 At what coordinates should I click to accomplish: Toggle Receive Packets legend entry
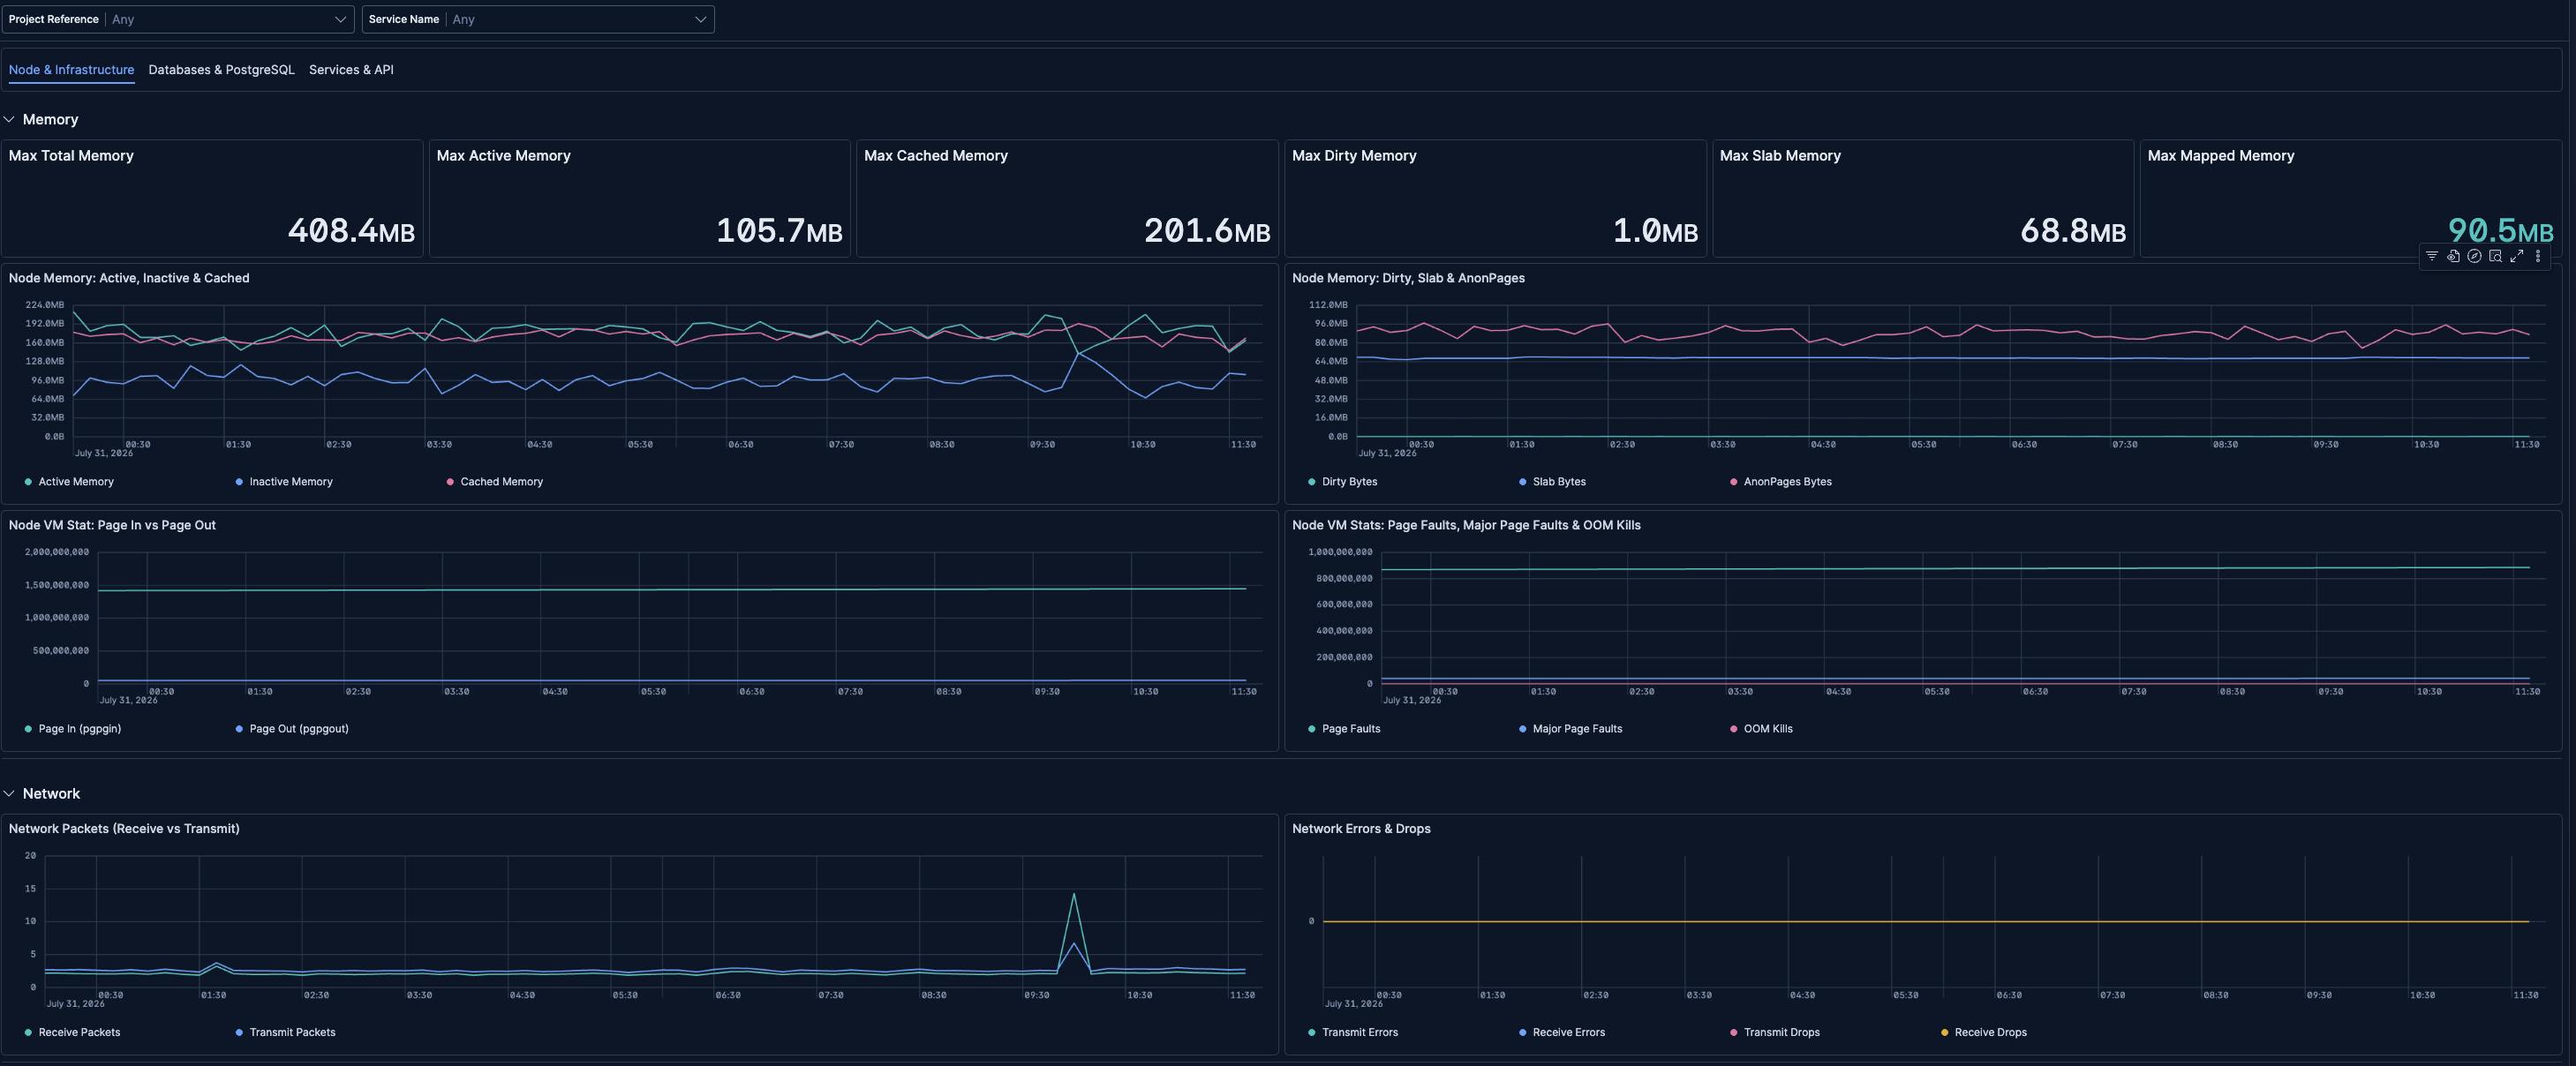click(x=72, y=1033)
